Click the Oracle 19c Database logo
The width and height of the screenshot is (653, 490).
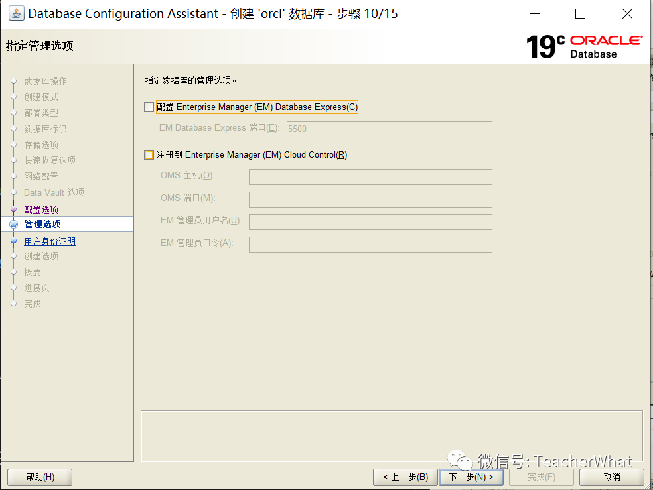(584, 46)
